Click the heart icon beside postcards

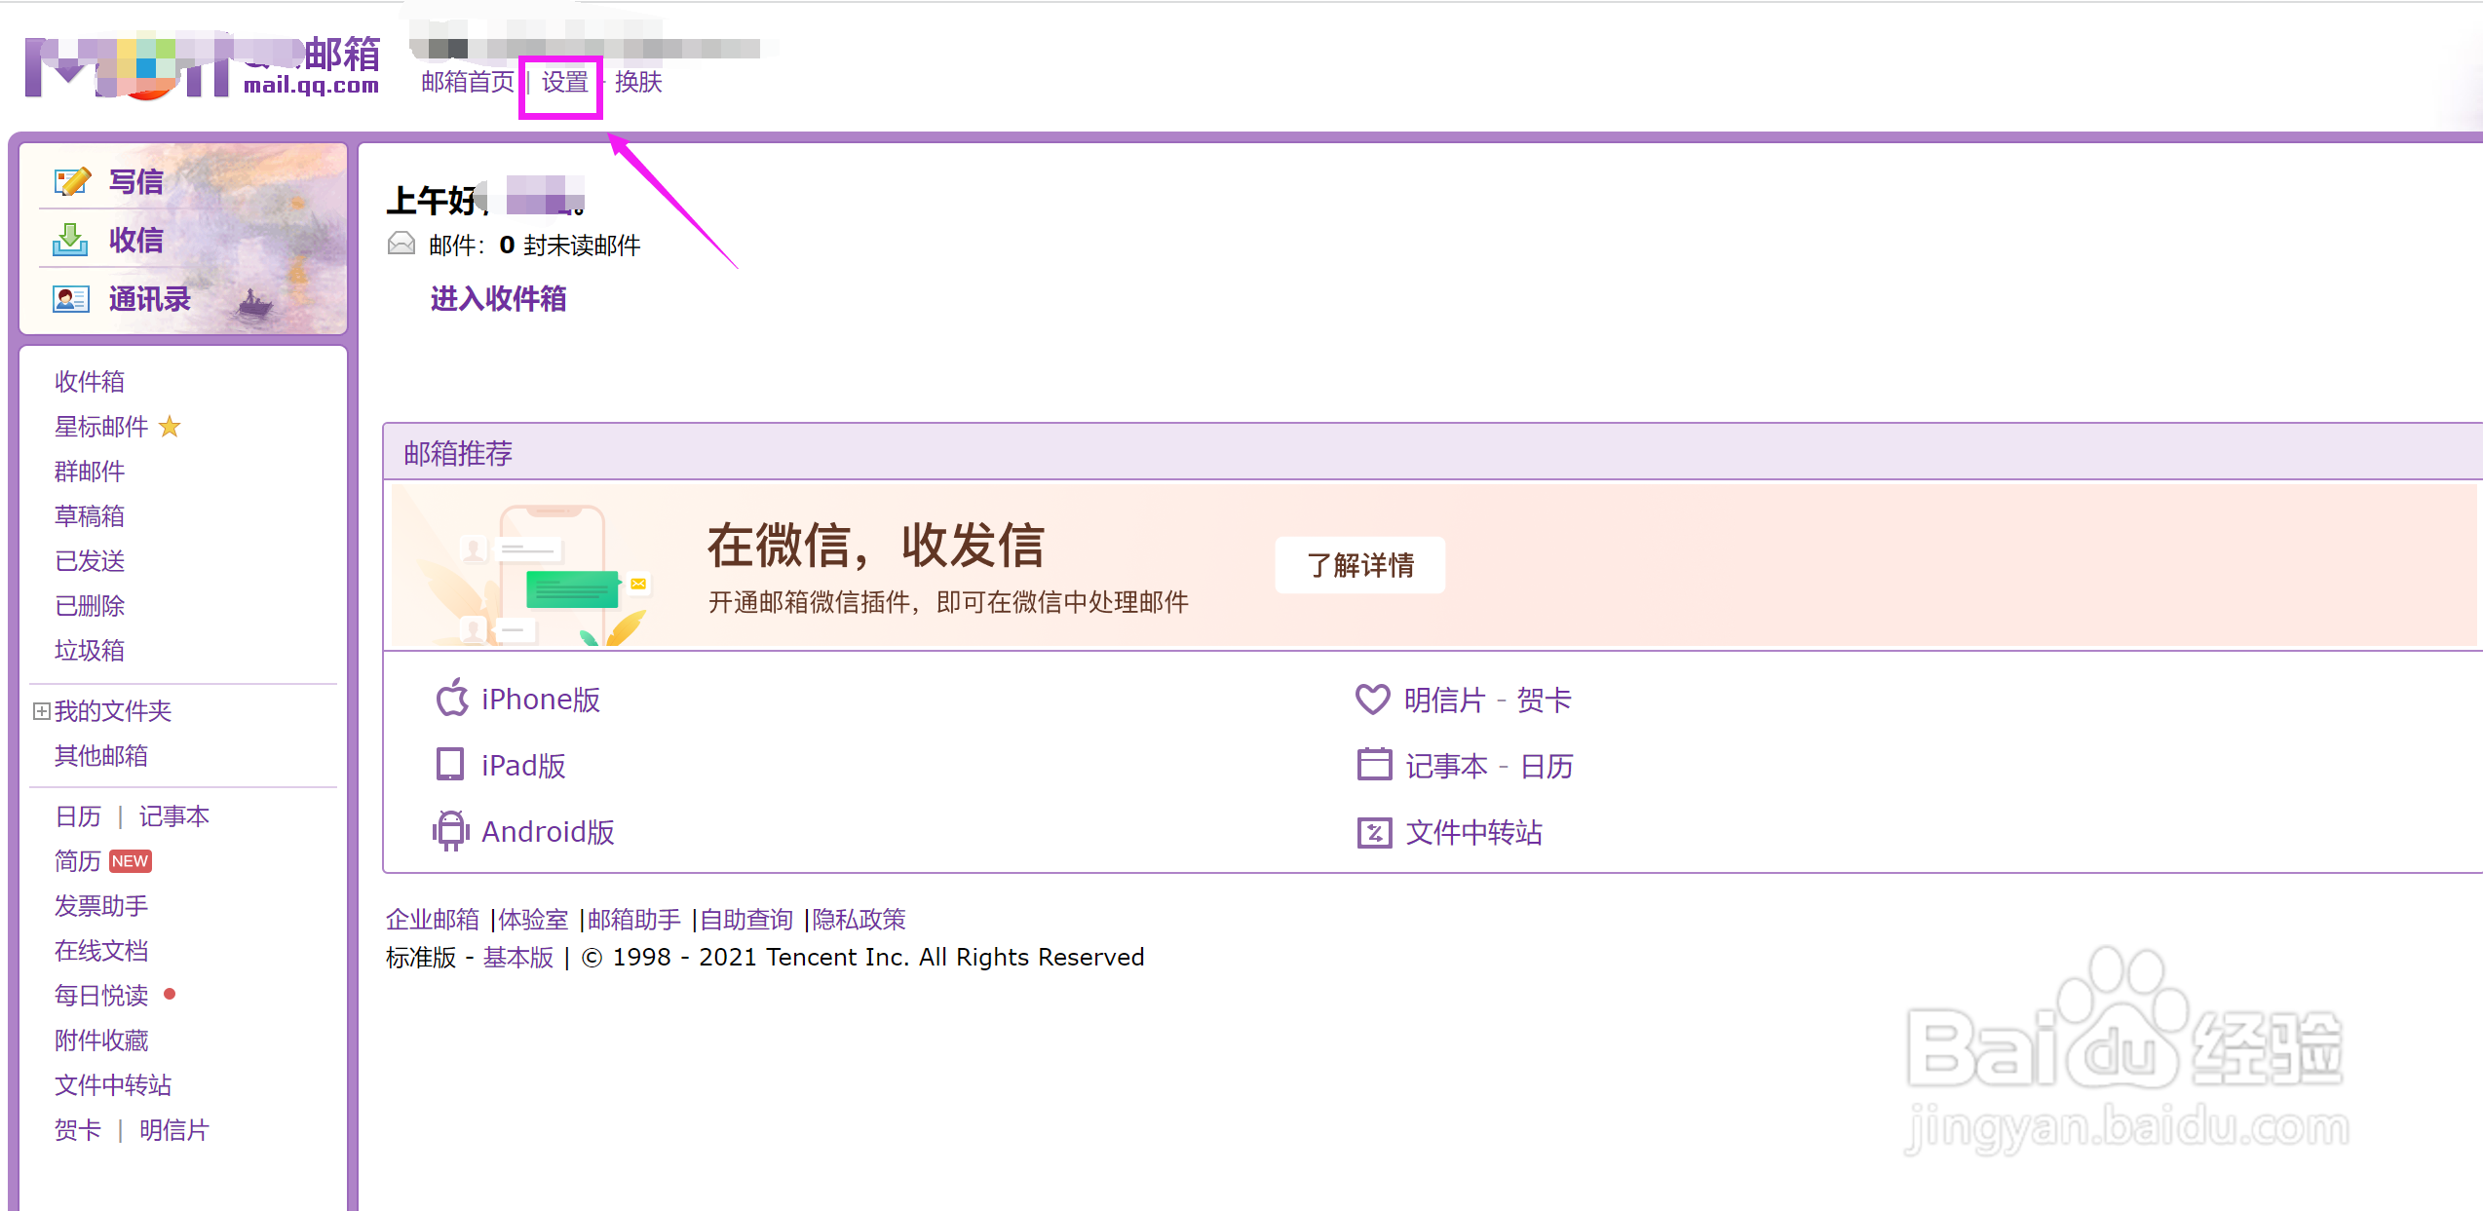(1372, 699)
